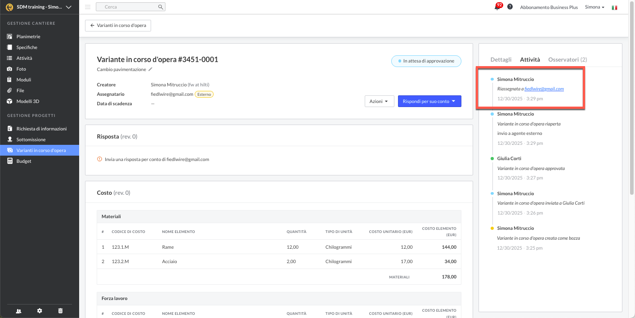
Task: Open Budget in the sidebar
Action: (24, 161)
